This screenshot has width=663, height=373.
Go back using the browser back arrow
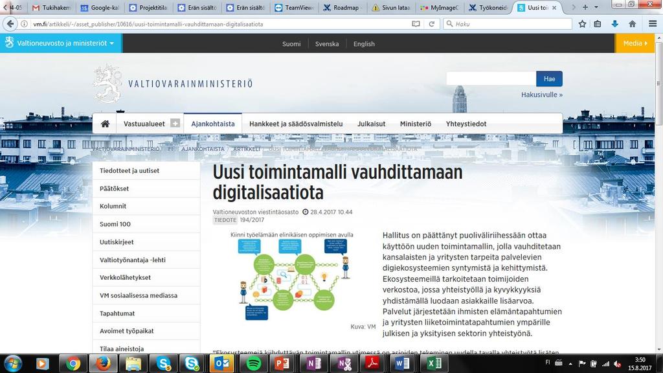click(10, 24)
